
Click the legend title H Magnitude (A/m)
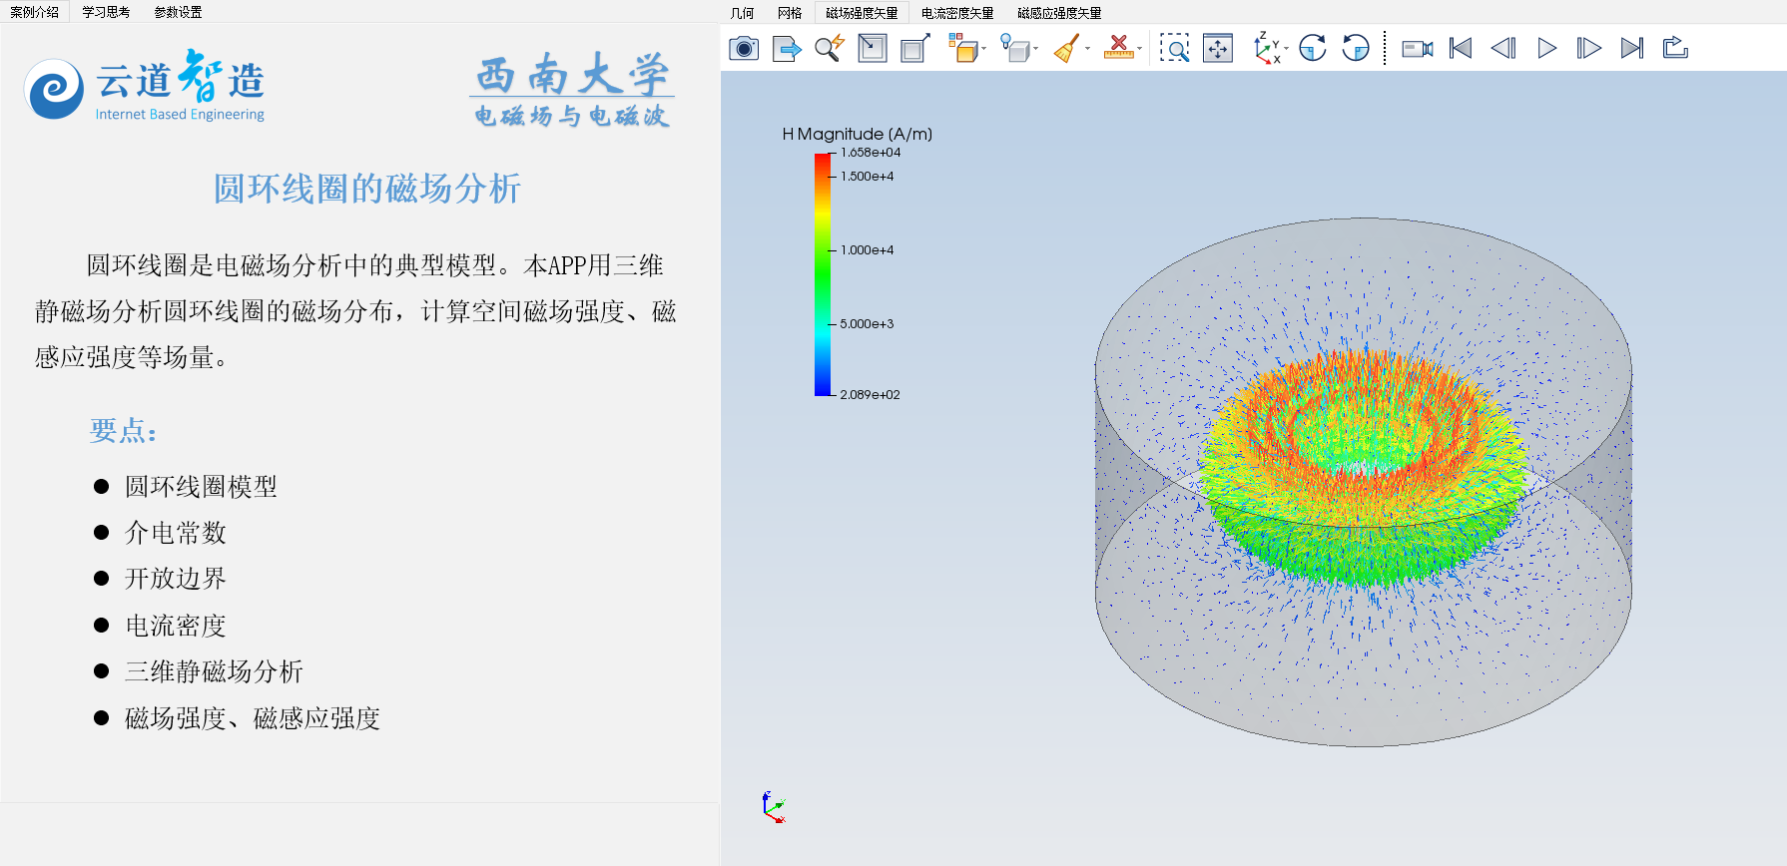tap(858, 134)
